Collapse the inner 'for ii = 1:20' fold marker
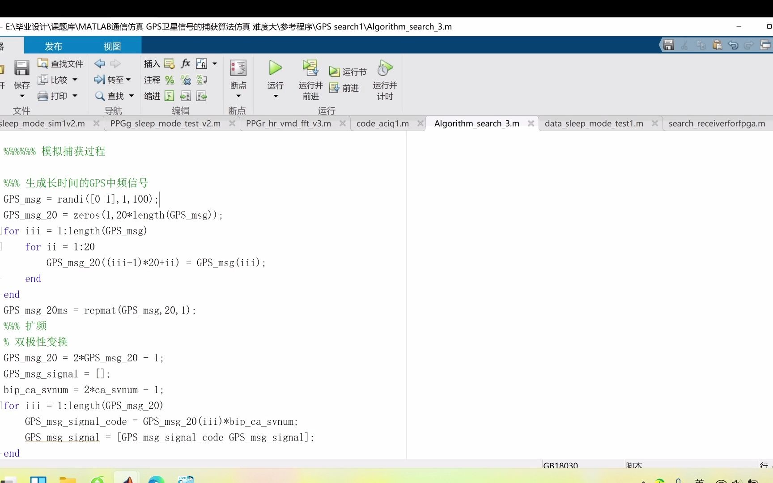 [x=1, y=246]
